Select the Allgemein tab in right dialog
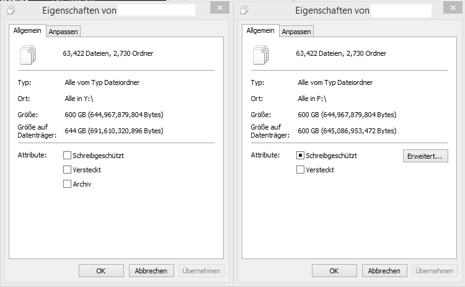Screen dimensions: 465x287 (x=260, y=30)
